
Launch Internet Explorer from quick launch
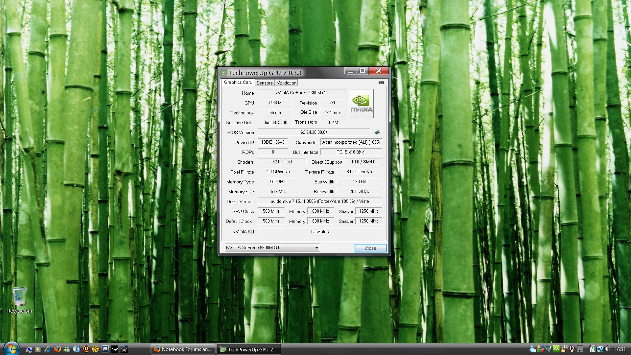(48, 349)
